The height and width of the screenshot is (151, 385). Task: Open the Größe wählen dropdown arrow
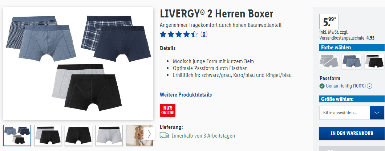(377, 113)
